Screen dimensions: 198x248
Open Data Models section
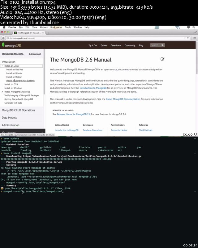tap(9, 118)
